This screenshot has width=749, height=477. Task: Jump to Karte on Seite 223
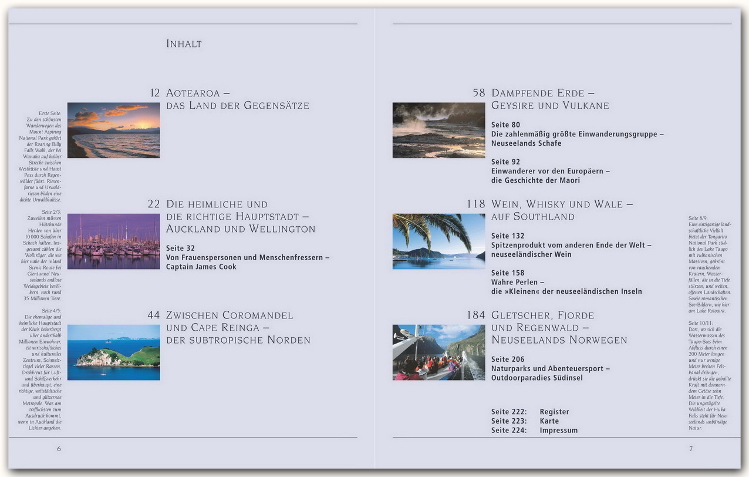tap(549, 421)
